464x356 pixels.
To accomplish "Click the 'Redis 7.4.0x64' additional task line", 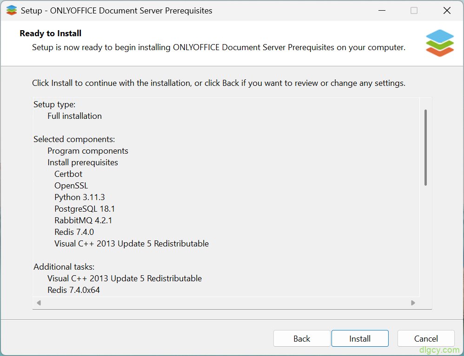I will [73, 290].
